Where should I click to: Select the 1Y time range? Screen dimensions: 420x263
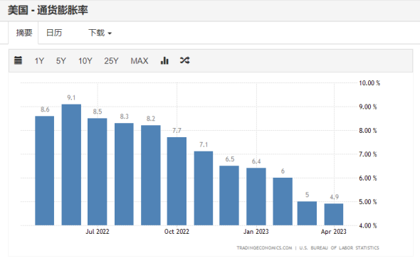(x=39, y=61)
